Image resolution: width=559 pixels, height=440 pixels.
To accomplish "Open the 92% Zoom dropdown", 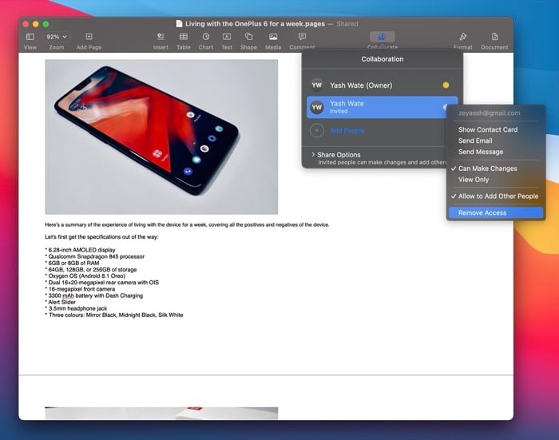I will (x=57, y=37).
